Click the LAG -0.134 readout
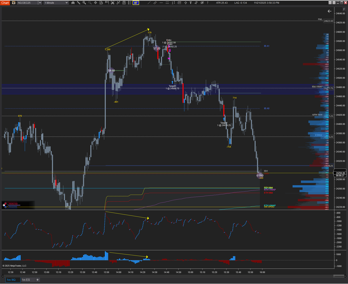Image resolution: width=348 pixels, height=284 pixels. pos(241,3)
